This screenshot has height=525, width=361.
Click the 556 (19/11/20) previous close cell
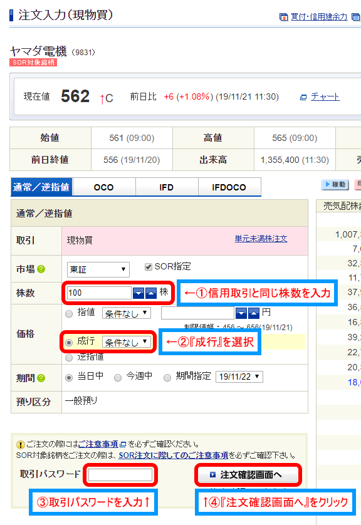coord(132,160)
